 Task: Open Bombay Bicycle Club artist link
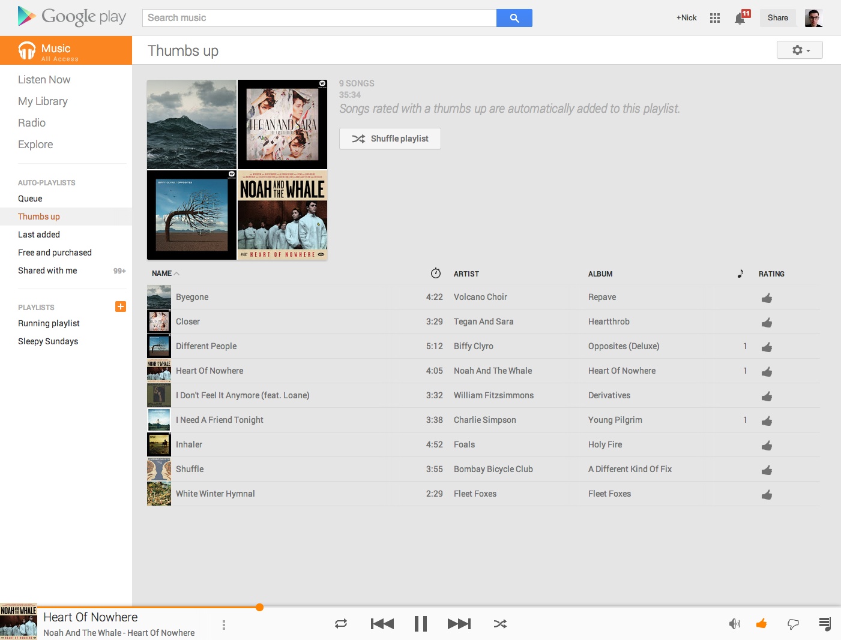[493, 469]
